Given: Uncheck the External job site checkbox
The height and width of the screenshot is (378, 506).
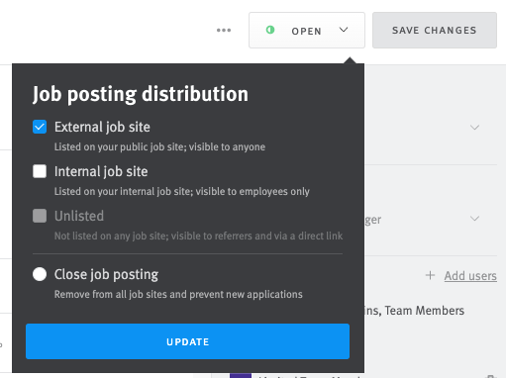Looking at the screenshot, I should (40, 127).
